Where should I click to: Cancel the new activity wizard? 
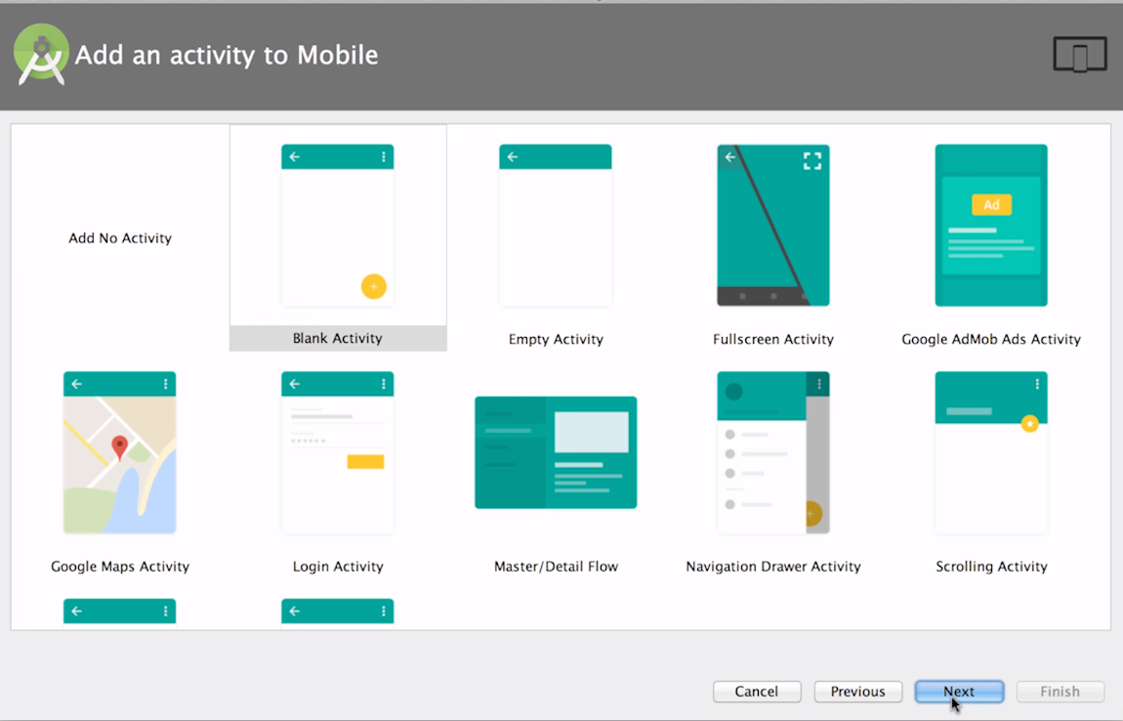point(757,692)
